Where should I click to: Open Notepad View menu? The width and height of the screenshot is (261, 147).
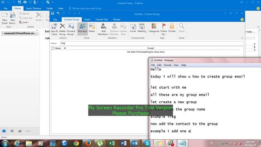[176, 65]
